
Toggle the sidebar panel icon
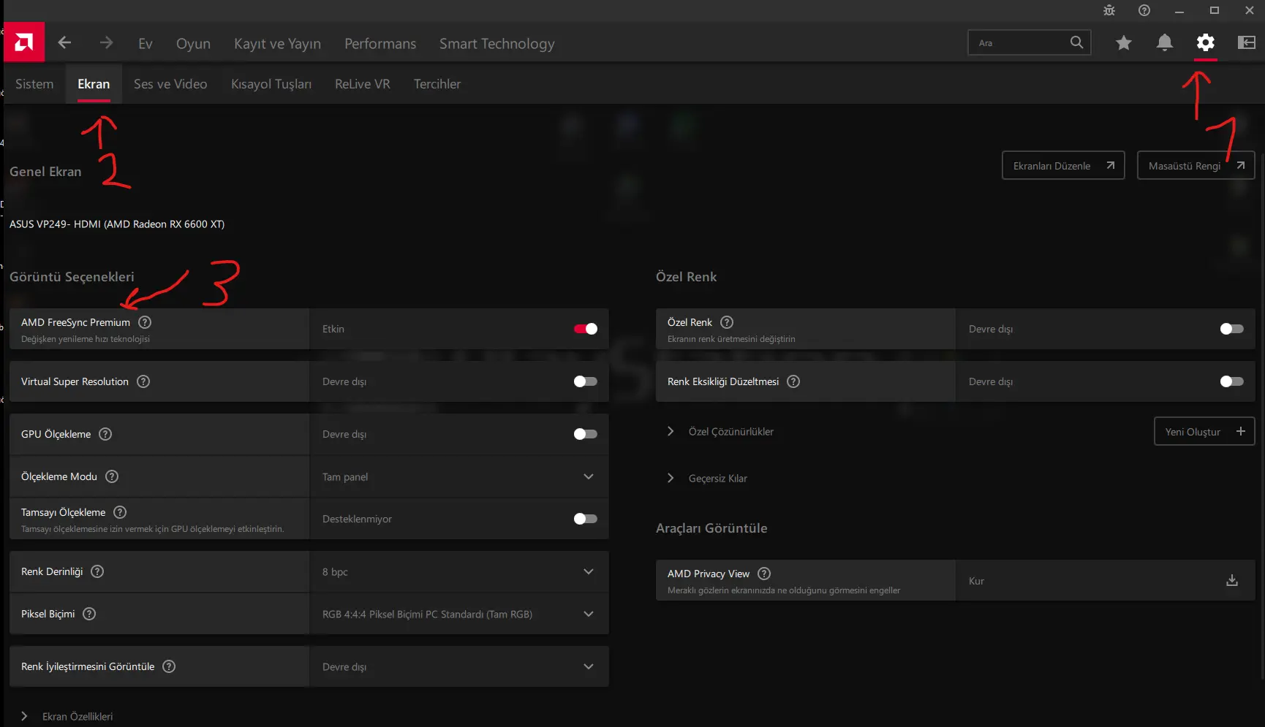(x=1247, y=43)
